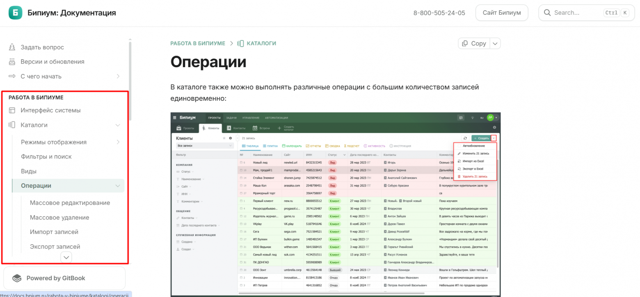640x297 pixels.
Task: Click the magnifier icon in the search bar
Action: click(547, 13)
